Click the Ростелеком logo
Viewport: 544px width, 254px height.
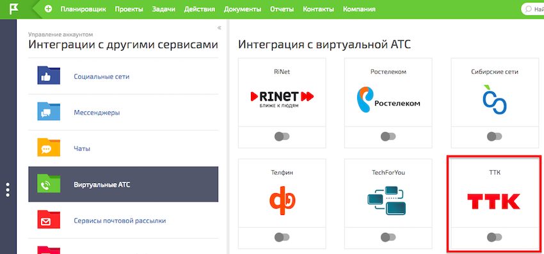388,100
